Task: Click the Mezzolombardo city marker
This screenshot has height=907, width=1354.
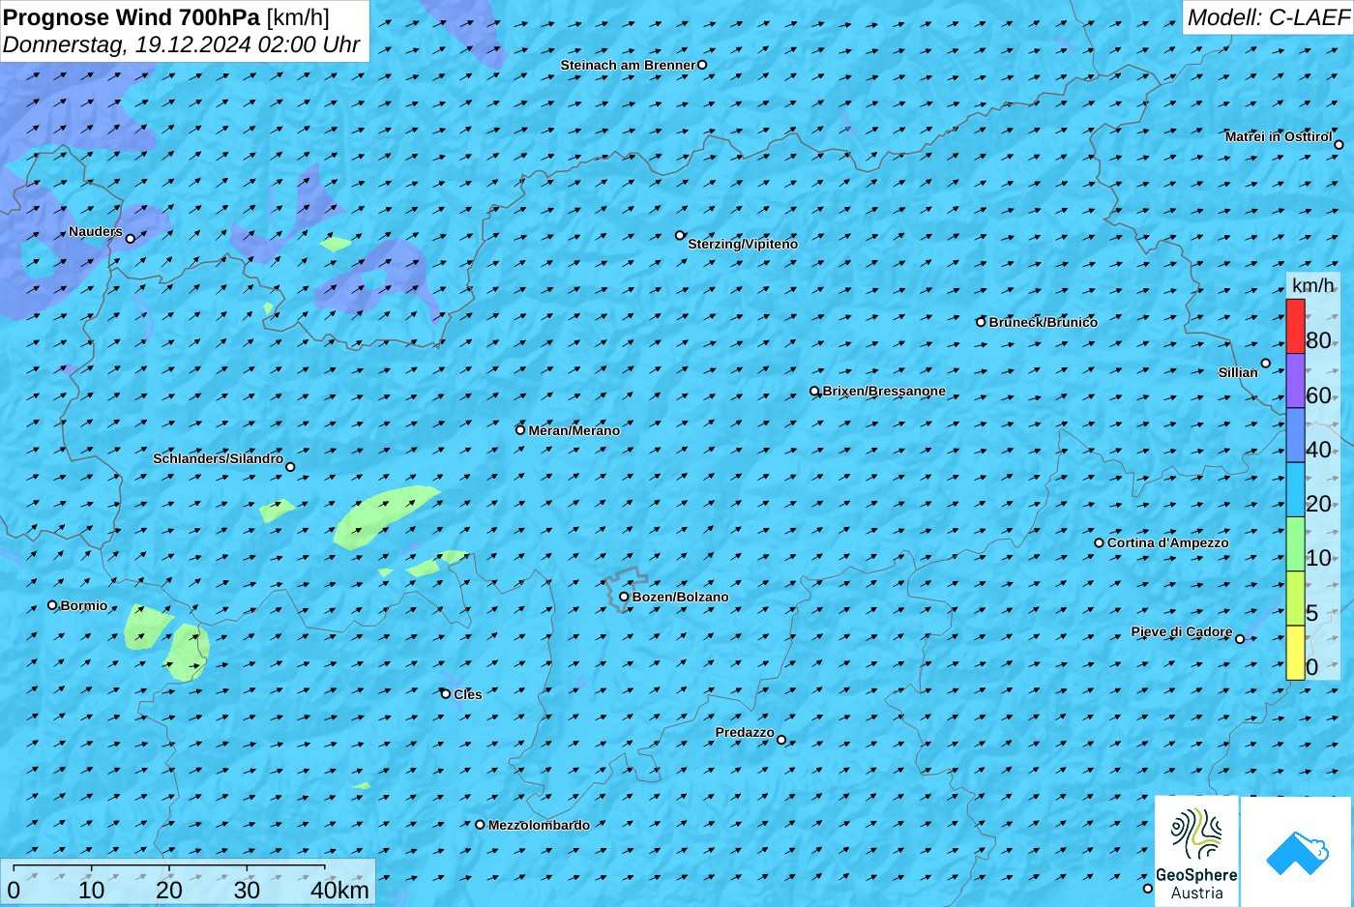Action: 480,825
